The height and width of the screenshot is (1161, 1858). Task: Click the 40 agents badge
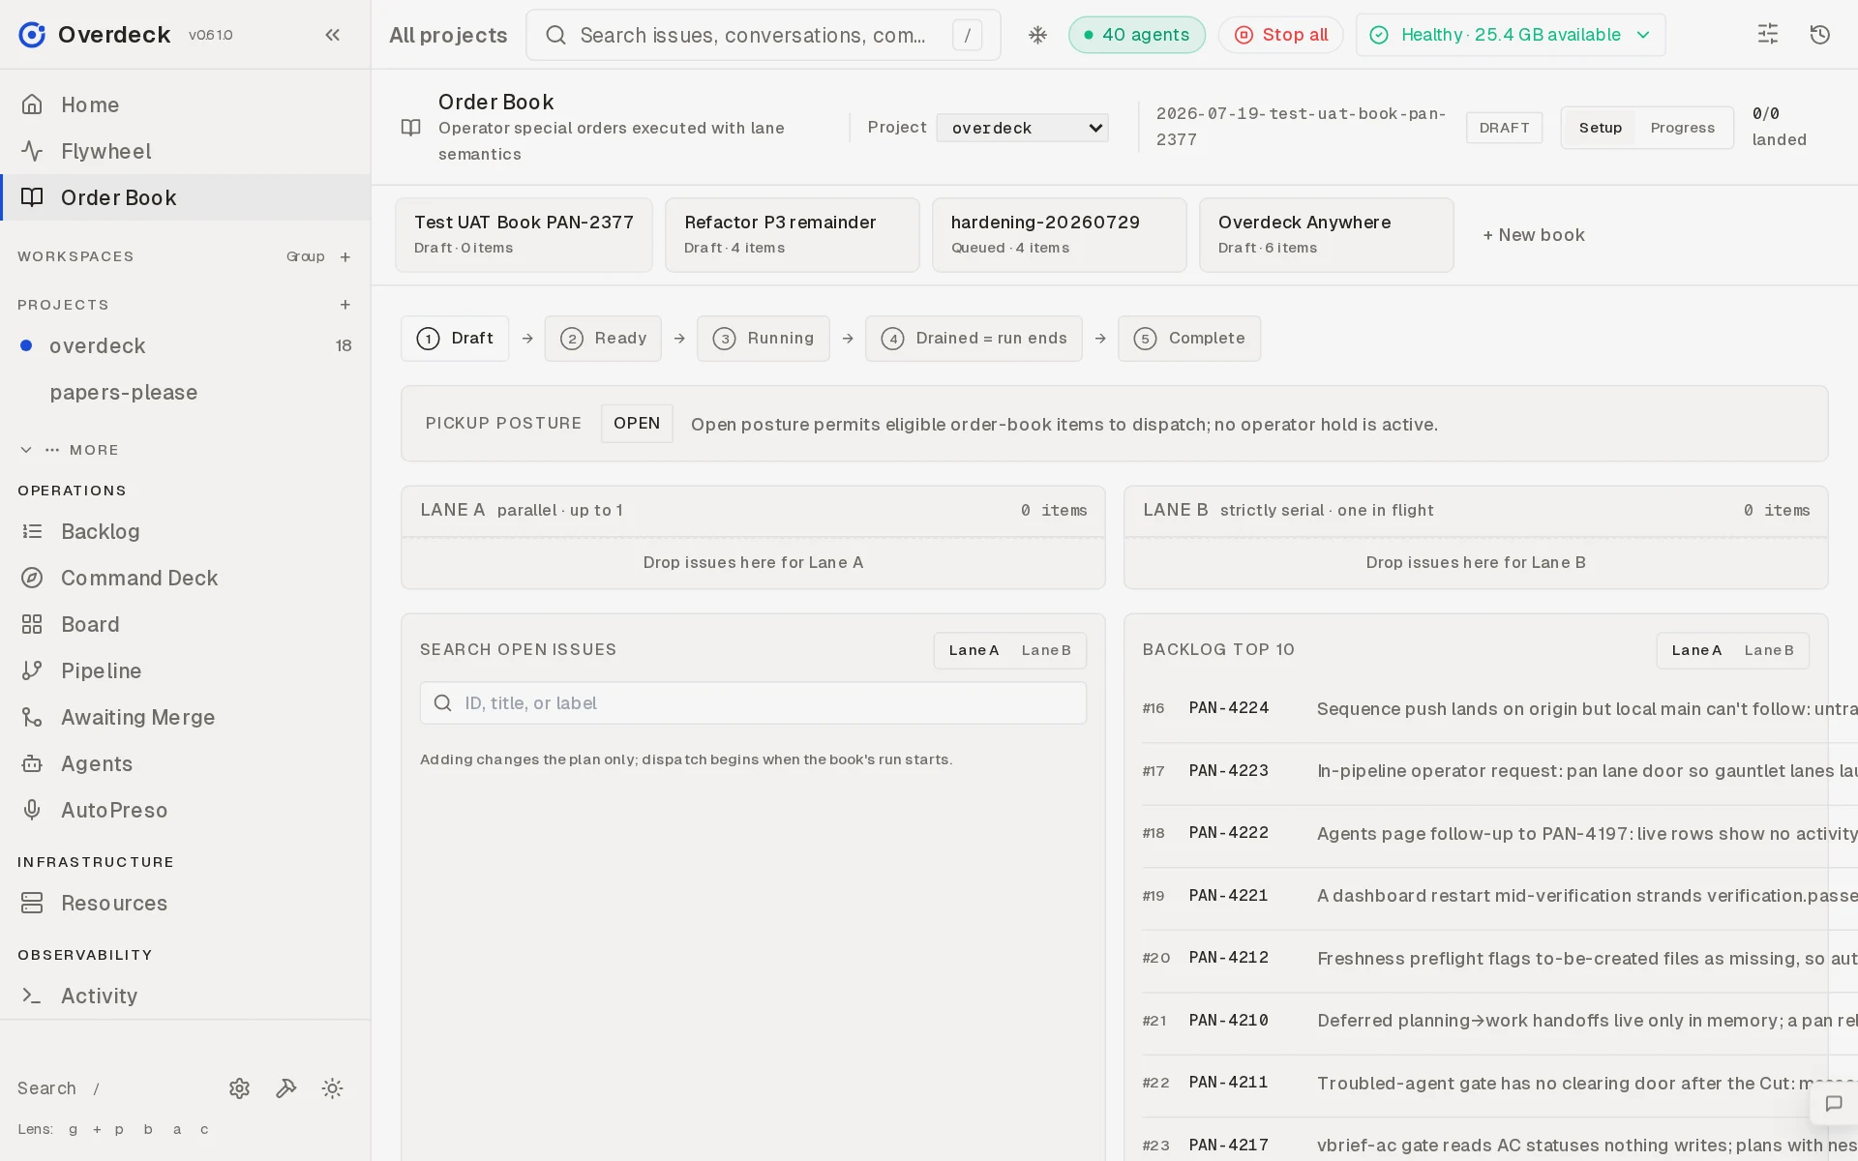point(1137,35)
